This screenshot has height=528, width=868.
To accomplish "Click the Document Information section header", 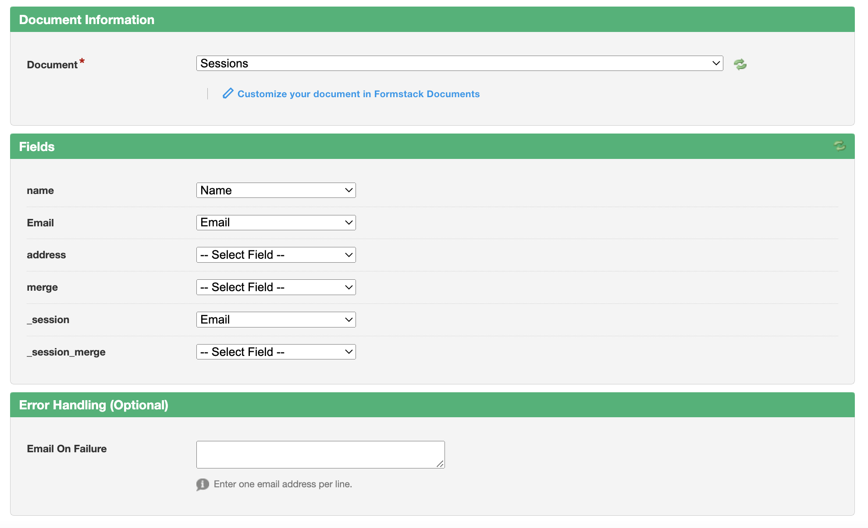I will 87,20.
